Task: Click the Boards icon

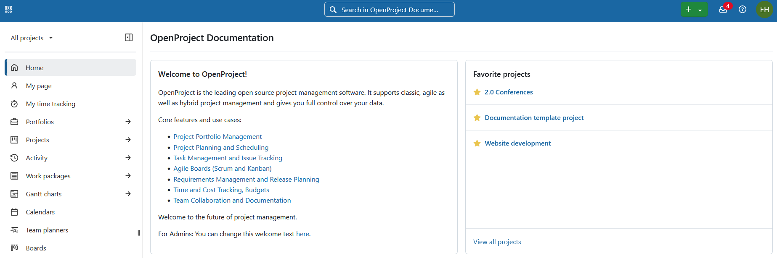Action: [x=14, y=248]
